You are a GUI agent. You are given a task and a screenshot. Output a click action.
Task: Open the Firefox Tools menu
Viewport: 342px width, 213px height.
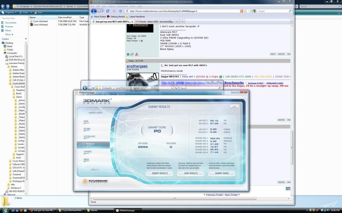click(x=133, y=6)
